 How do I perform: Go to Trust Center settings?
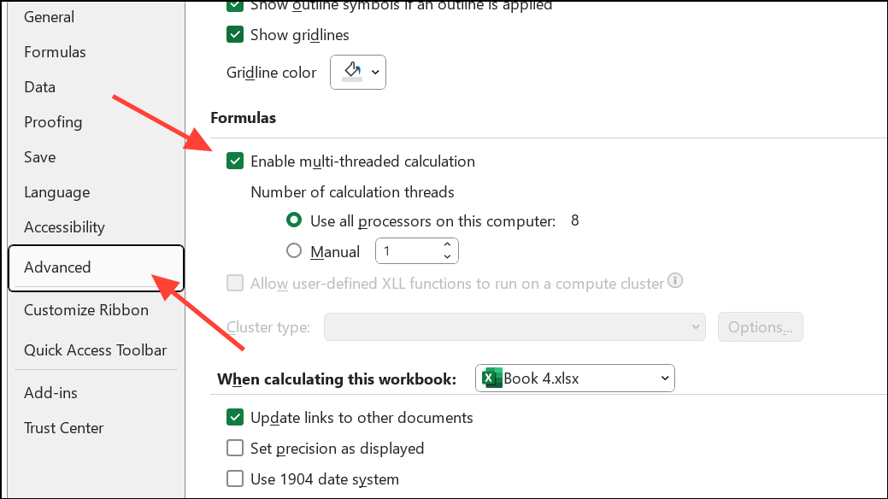pyautogui.click(x=63, y=428)
